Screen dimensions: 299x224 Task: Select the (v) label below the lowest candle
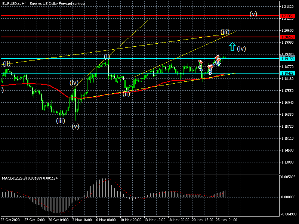(x=75, y=126)
